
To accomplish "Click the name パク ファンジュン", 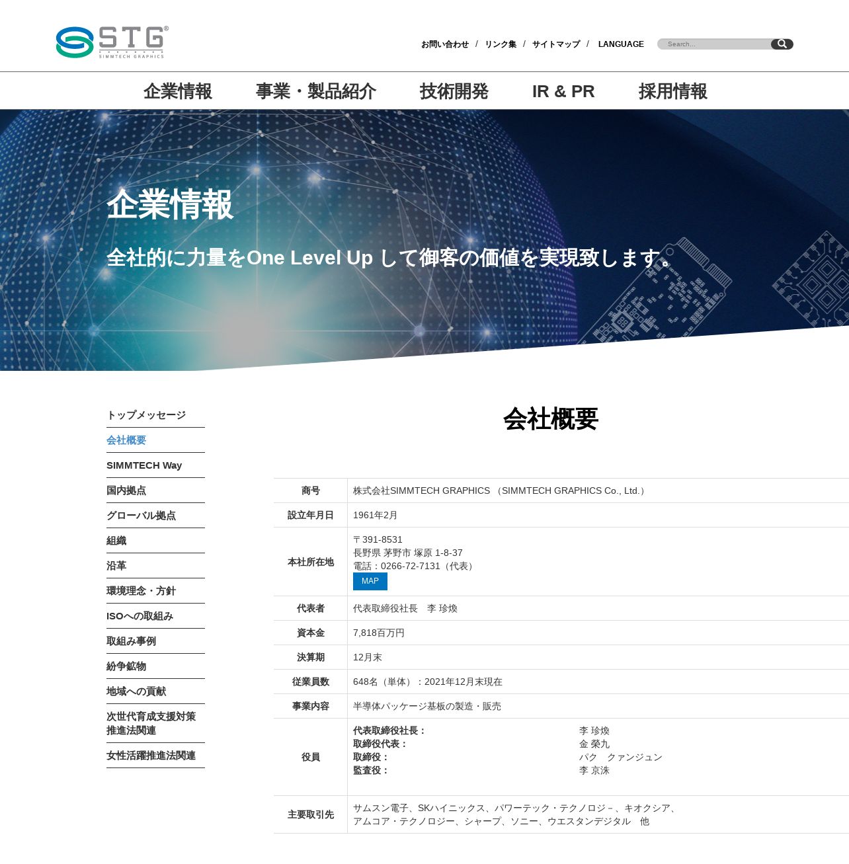I will [x=621, y=757].
